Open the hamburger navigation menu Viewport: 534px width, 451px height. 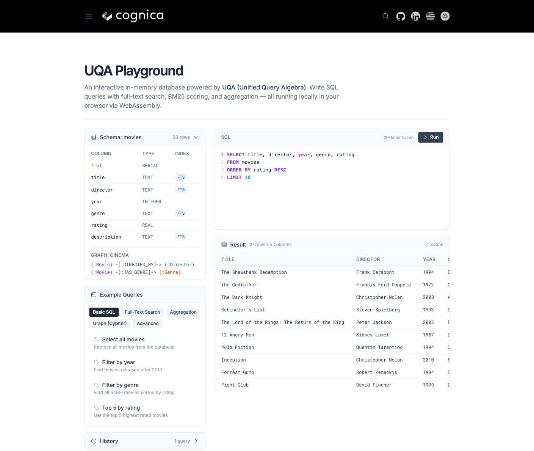(x=89, y=16)
